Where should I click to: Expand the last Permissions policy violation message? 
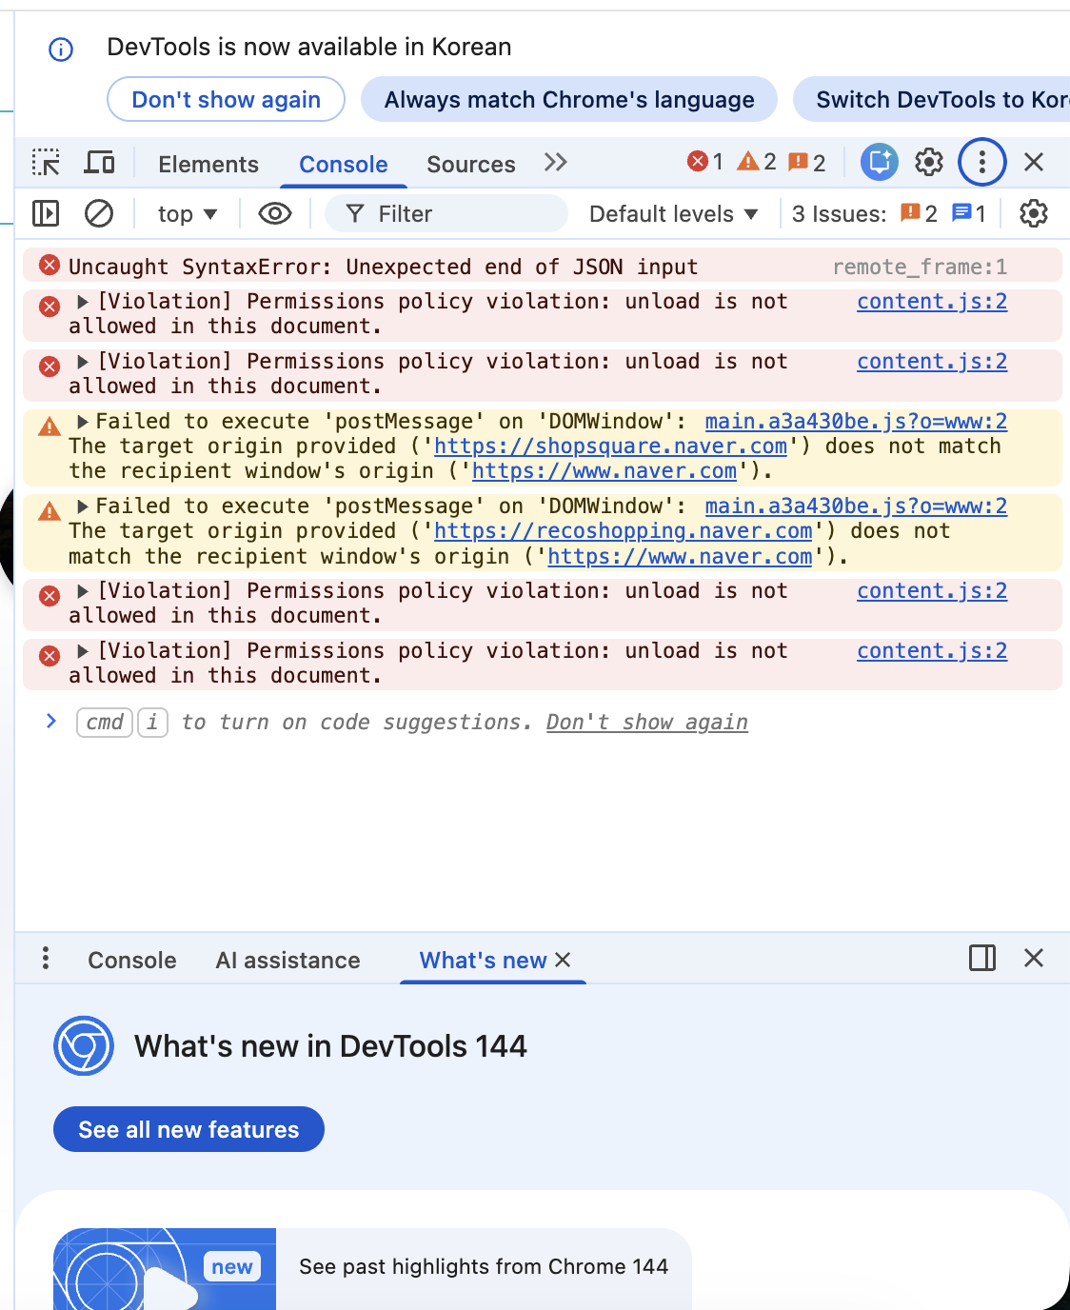(83, 651)
